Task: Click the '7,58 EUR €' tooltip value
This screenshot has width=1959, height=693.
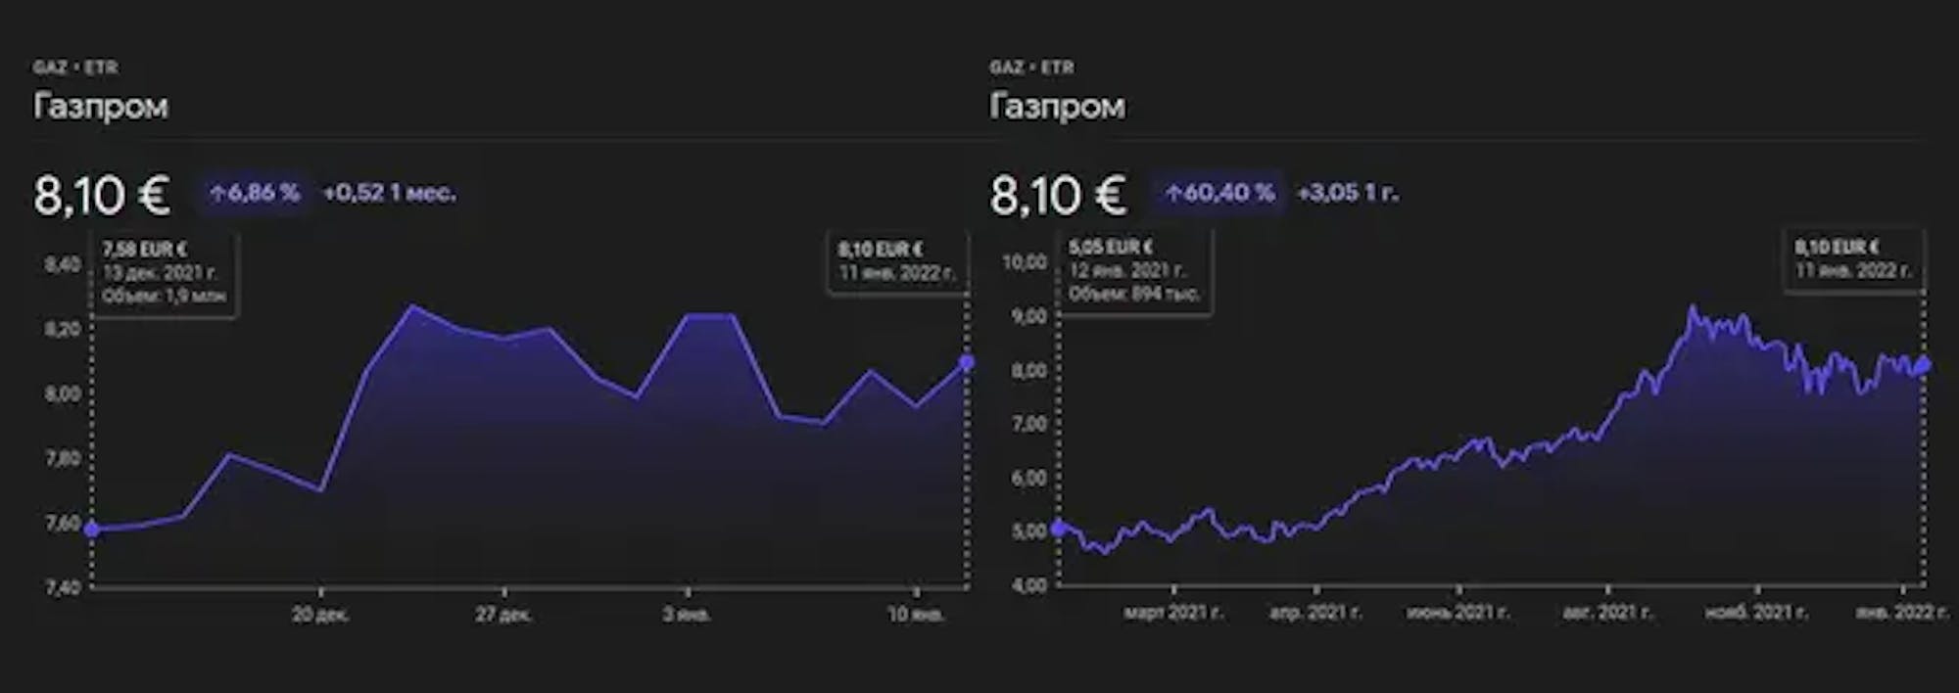Action: point(145,251)
